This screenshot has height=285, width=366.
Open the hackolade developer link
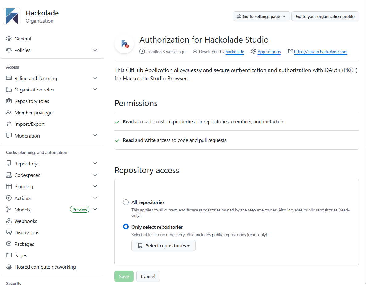[x=235, y=52]
